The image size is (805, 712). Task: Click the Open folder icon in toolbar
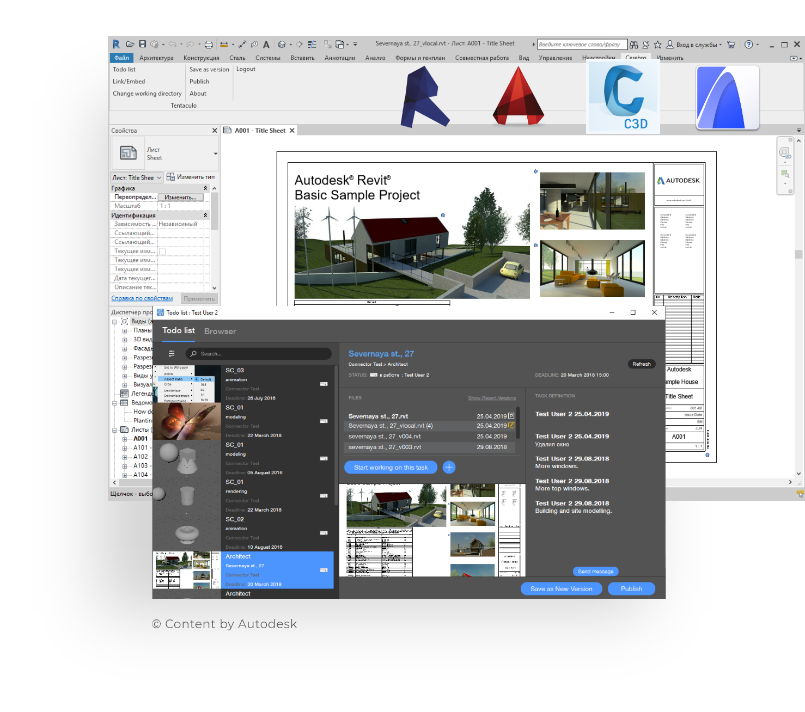point(130,44)
